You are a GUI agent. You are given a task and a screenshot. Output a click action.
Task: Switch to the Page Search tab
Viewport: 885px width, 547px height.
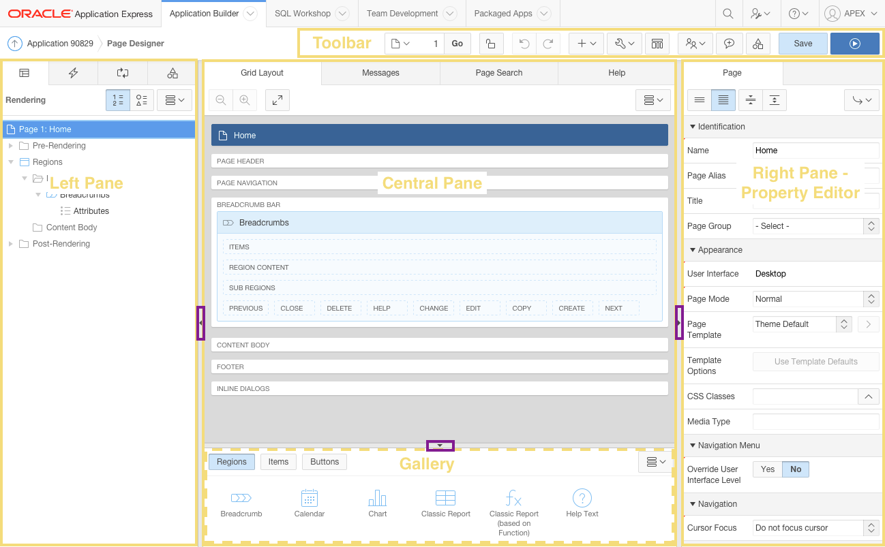pos(499,73)
